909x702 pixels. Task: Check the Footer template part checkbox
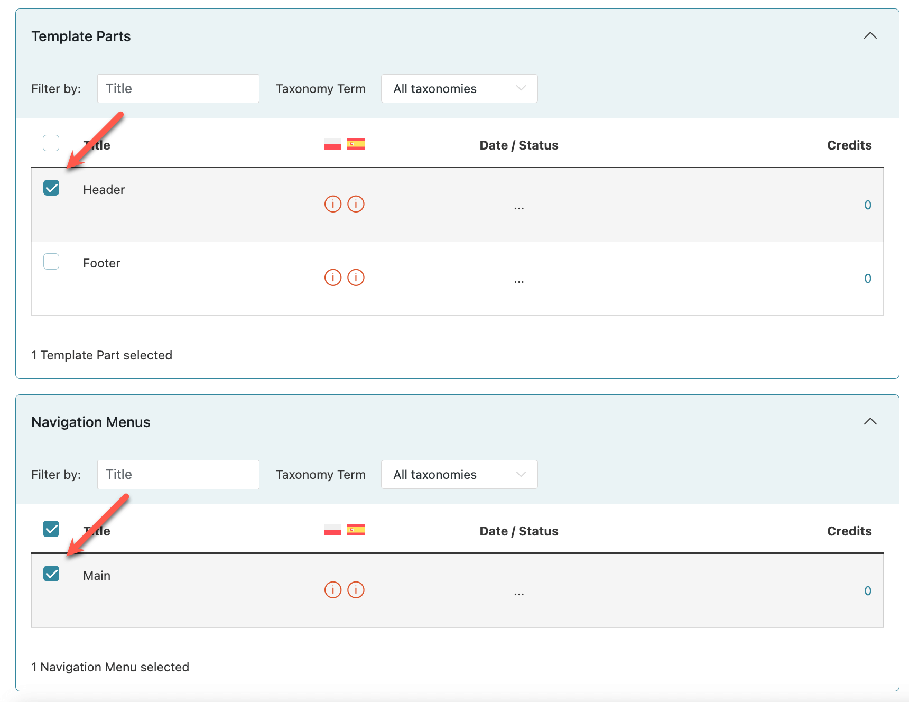tap(51, 262)
